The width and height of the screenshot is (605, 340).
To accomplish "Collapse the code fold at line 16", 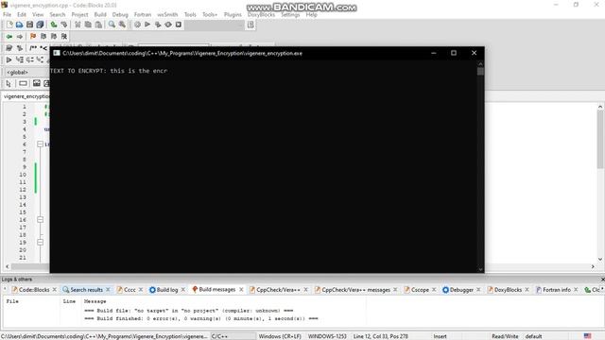I will click(x=40, y=219).
